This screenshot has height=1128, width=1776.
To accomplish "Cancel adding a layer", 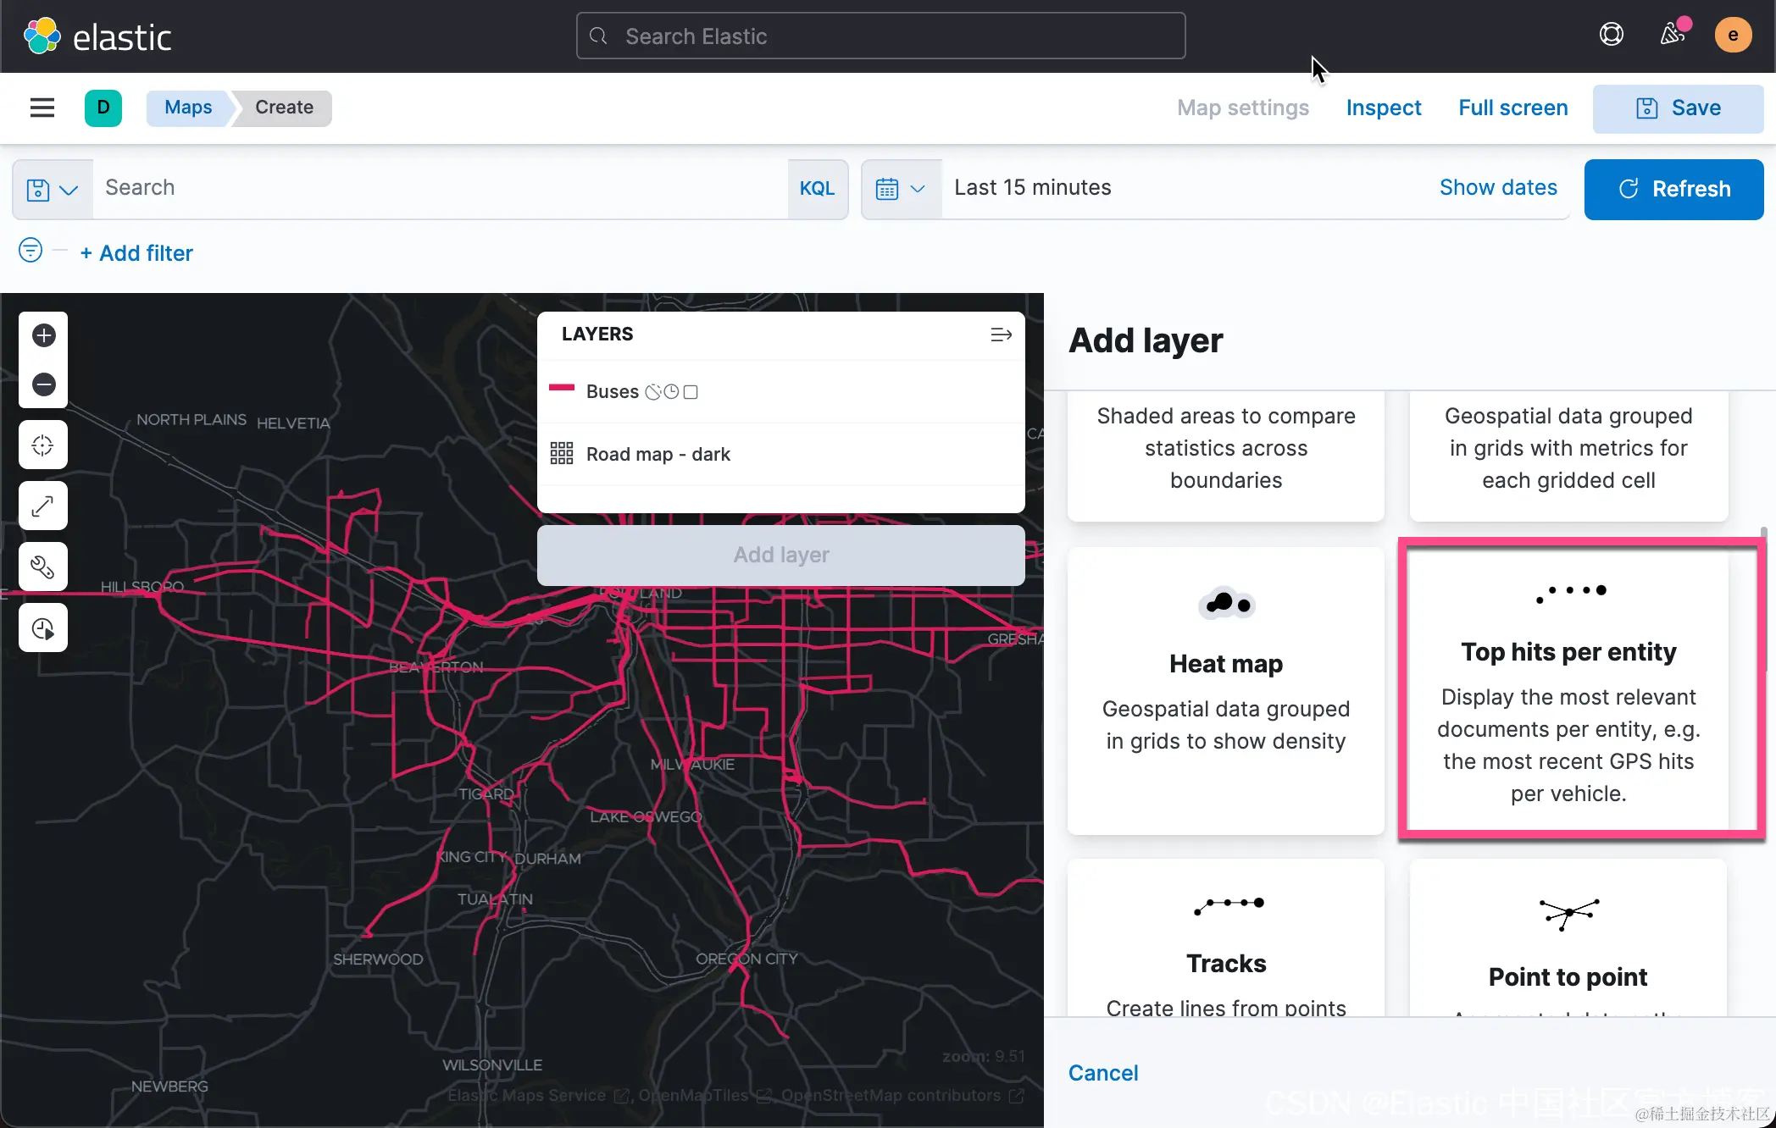I will point(1102,1073).
